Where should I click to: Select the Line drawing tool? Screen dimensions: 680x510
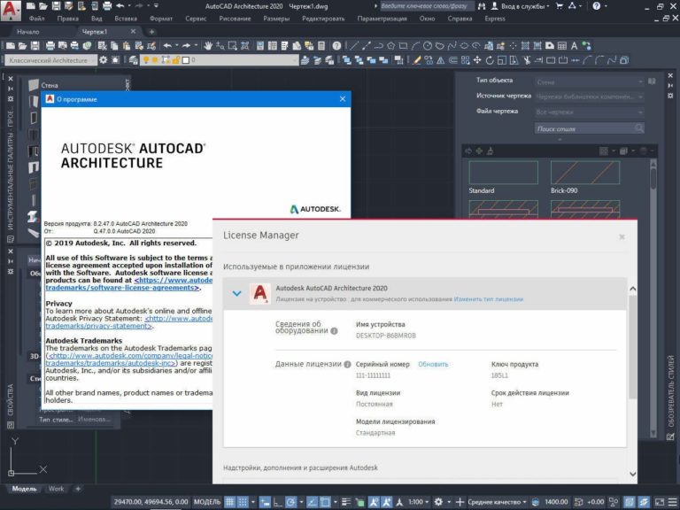coord(354,45)
